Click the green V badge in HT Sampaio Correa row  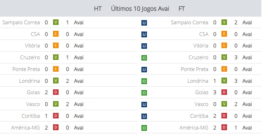click(x=56, y=23)
